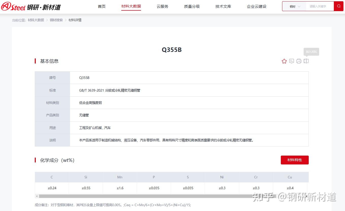Screen dimensions: 345x211
Task: Open the comment/feedback icon
Action: point(291,61)
